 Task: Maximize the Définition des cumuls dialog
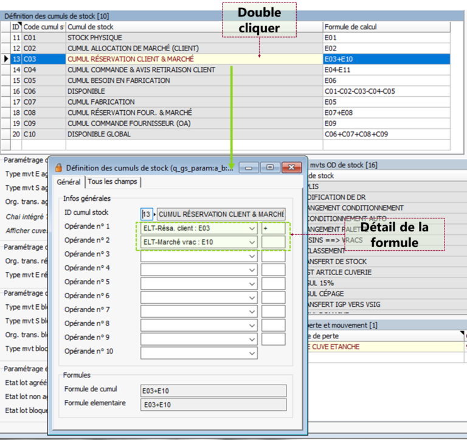[269, 167]
